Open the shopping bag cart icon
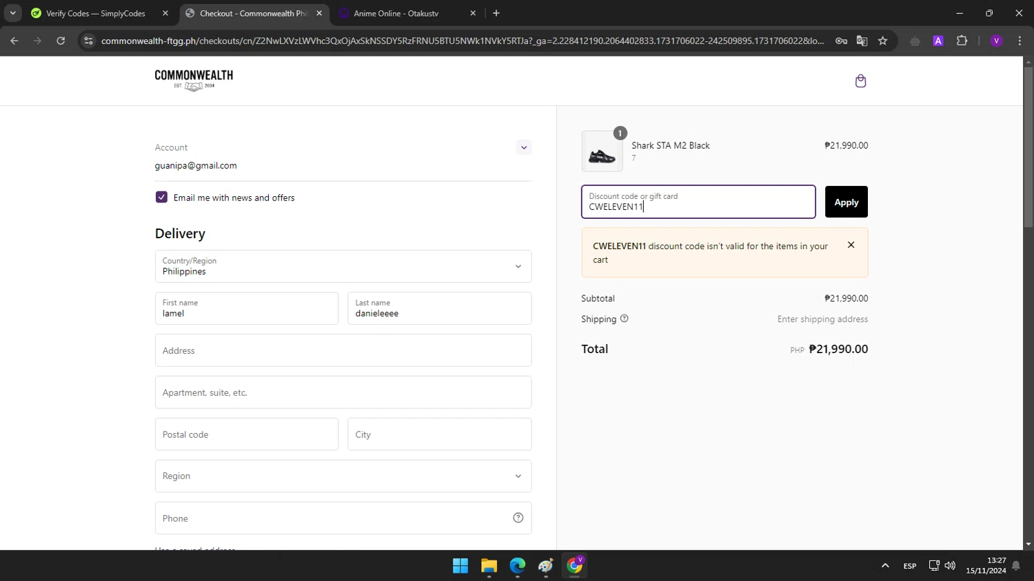Viewport: 1034px width, 581px height. click(x=860, y=81)
